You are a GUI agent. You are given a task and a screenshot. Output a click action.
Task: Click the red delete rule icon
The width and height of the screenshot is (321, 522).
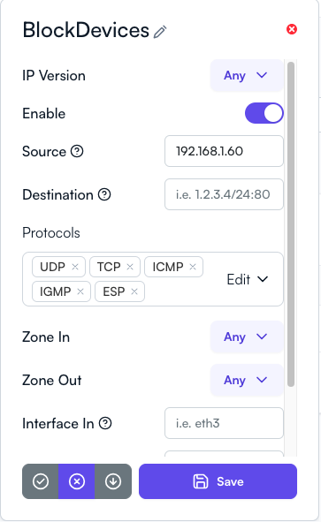click(292, 29)
